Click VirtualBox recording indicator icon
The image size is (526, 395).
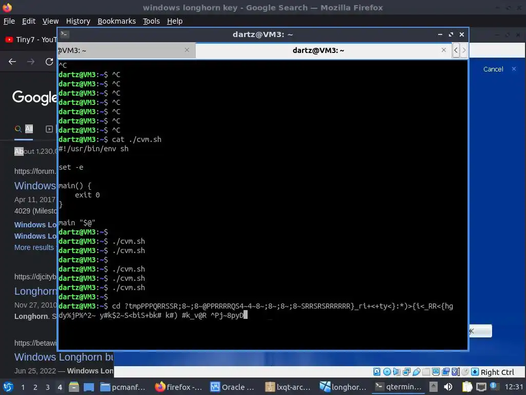tap(446, 372)
